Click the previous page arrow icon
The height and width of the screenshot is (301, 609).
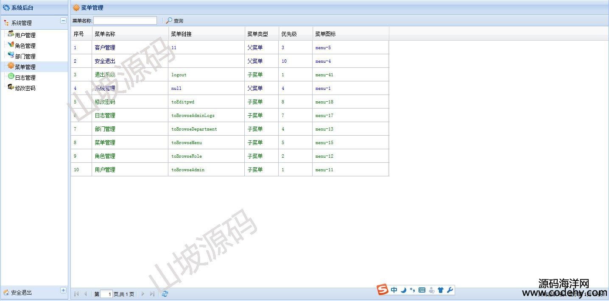tap(85, 294)
